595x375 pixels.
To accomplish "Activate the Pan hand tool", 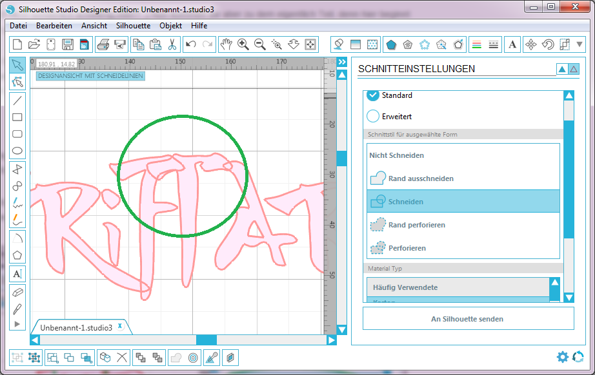I will point(227,44).
